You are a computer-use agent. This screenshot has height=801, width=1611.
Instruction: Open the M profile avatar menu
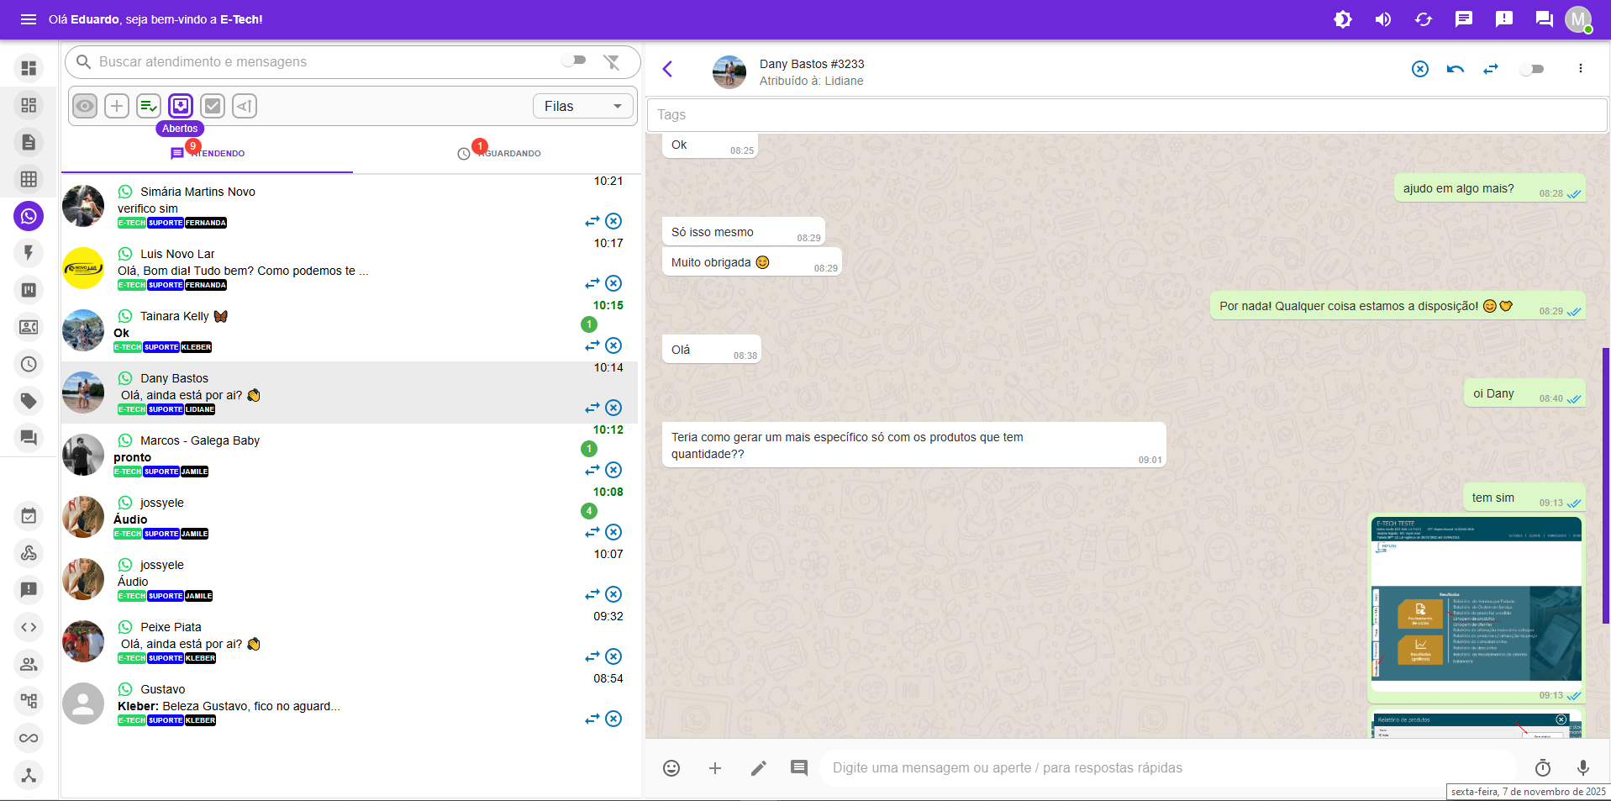tap(1578, 19)
